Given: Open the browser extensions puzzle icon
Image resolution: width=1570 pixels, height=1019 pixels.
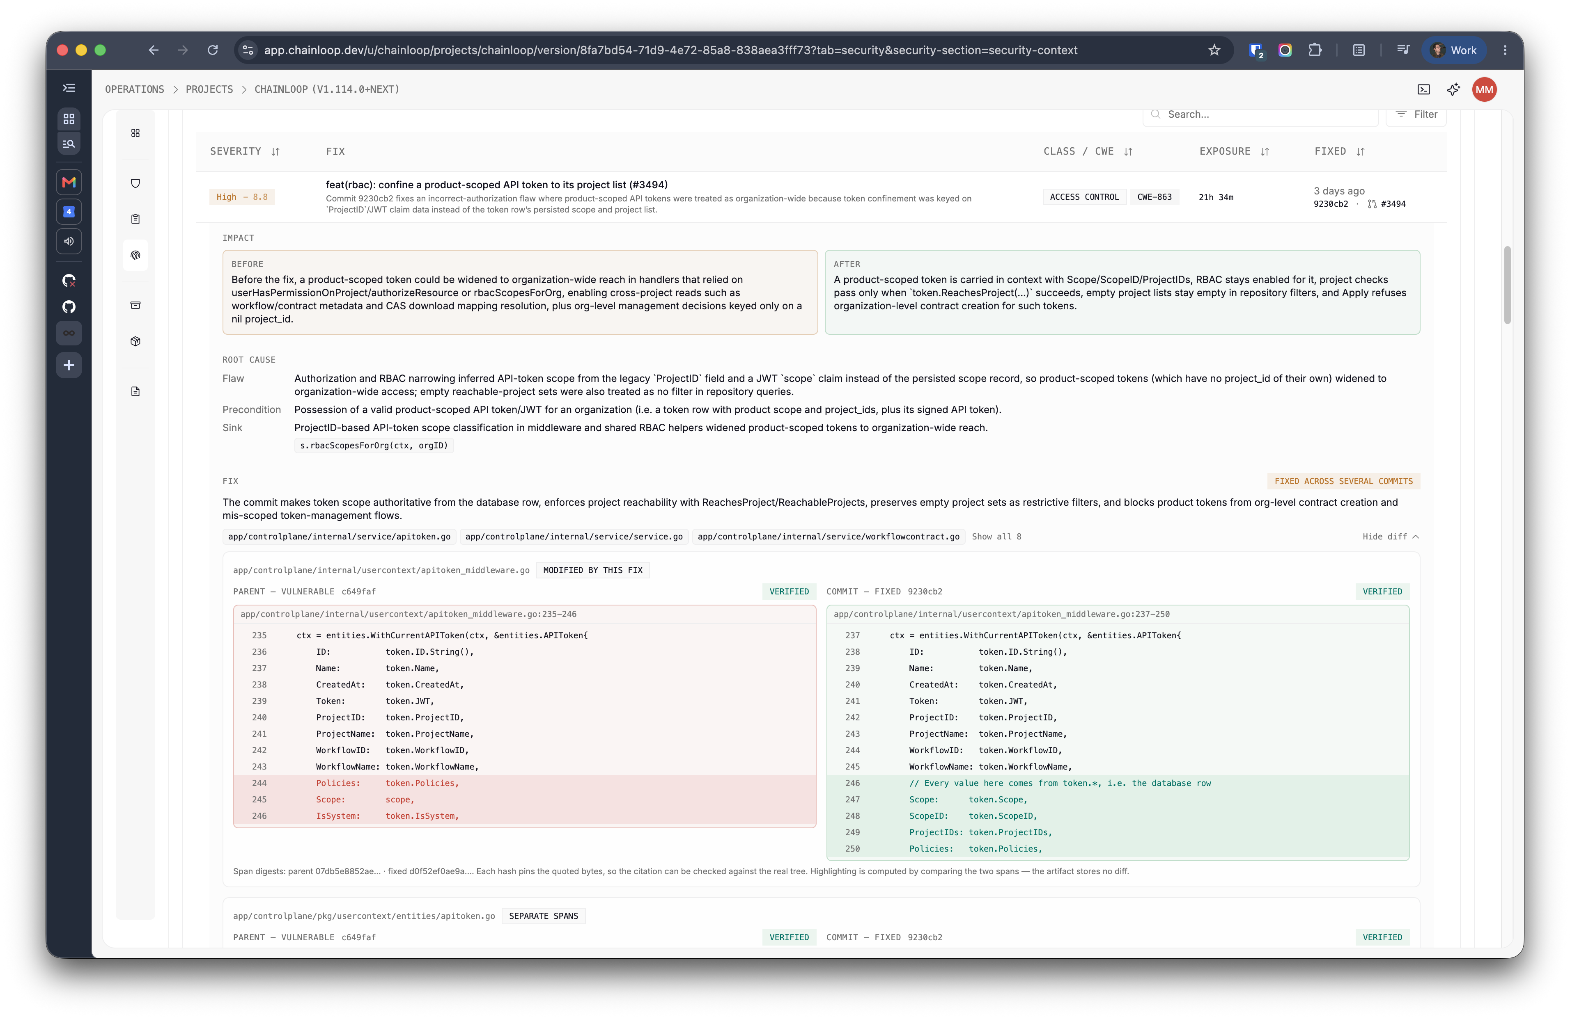Looking at the screenshot, I should click(1315, 50).
